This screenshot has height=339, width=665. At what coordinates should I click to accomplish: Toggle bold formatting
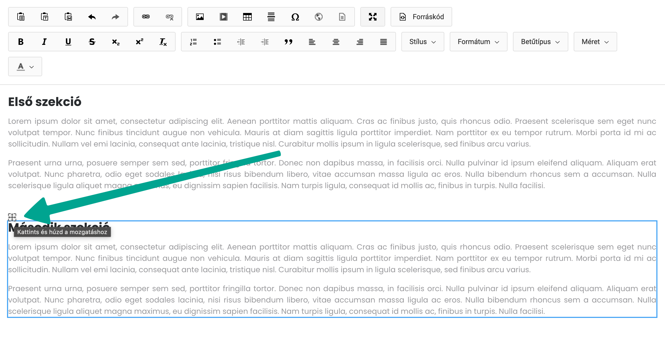click(21, 42)
